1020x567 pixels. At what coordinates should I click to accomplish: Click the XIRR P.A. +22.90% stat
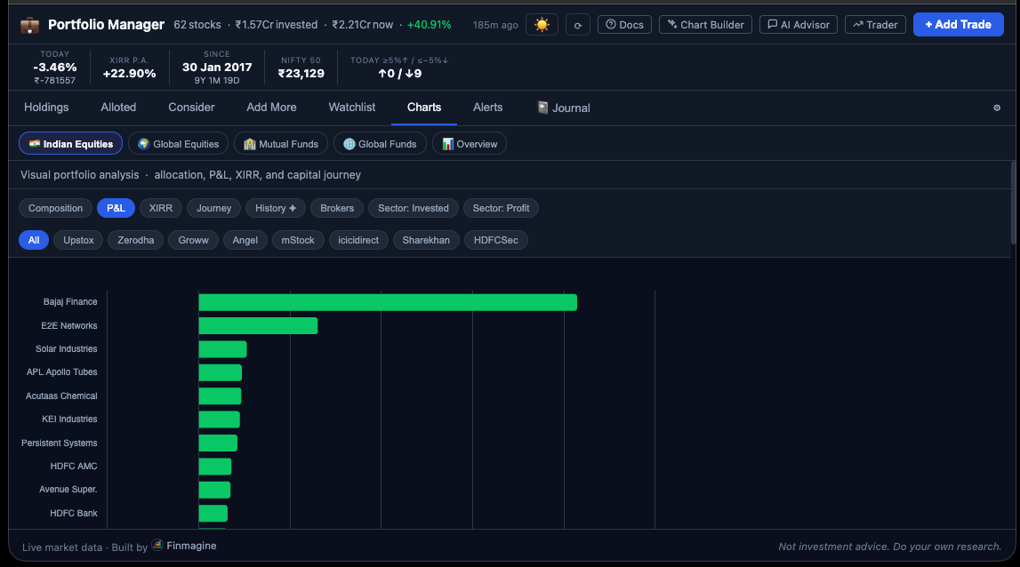(129, 68)
